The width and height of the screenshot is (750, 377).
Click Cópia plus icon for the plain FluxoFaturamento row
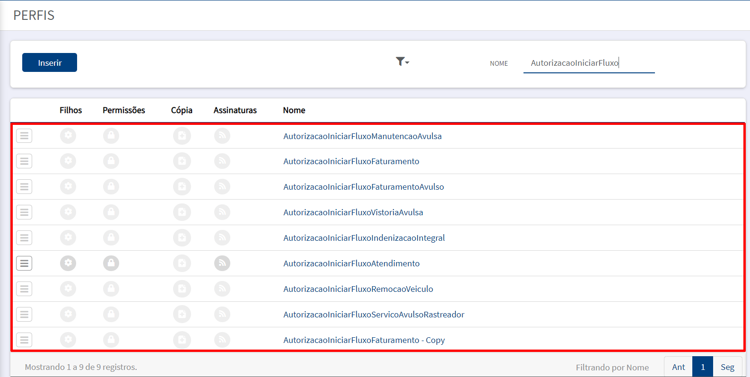(182, 161)
